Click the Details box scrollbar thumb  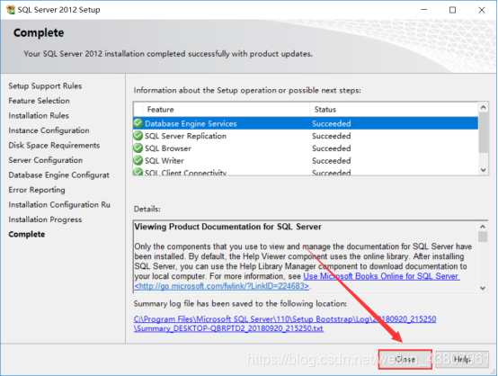pos(483,237)
